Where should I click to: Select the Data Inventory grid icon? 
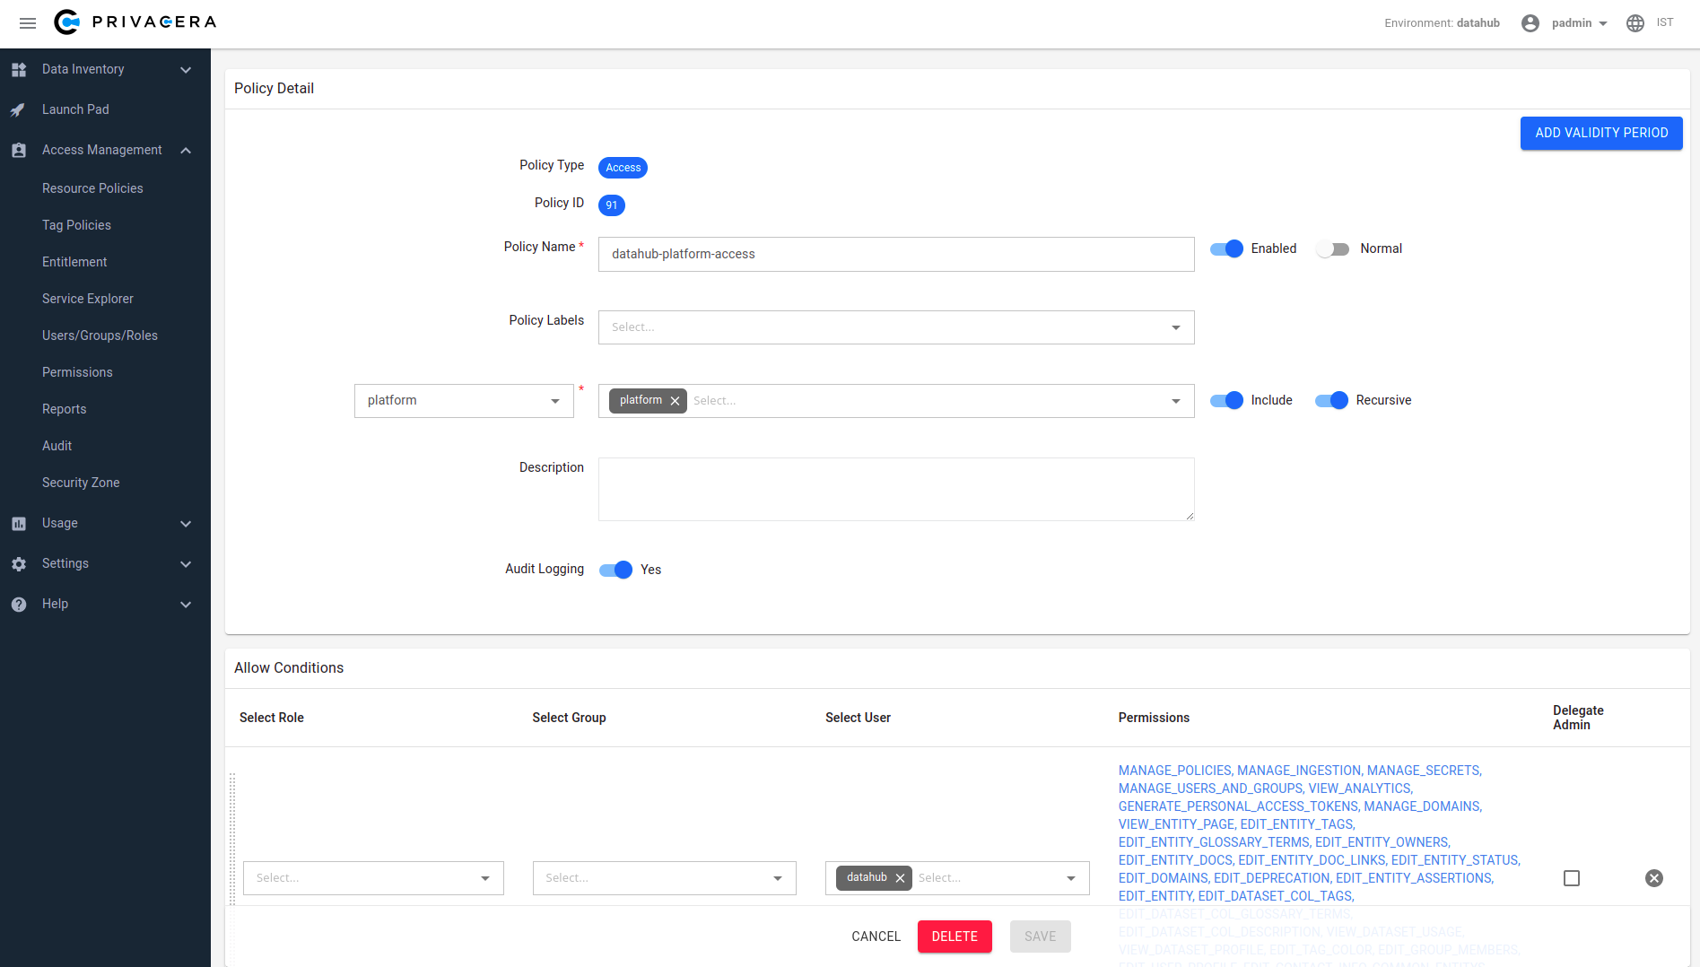coord(18,69)
